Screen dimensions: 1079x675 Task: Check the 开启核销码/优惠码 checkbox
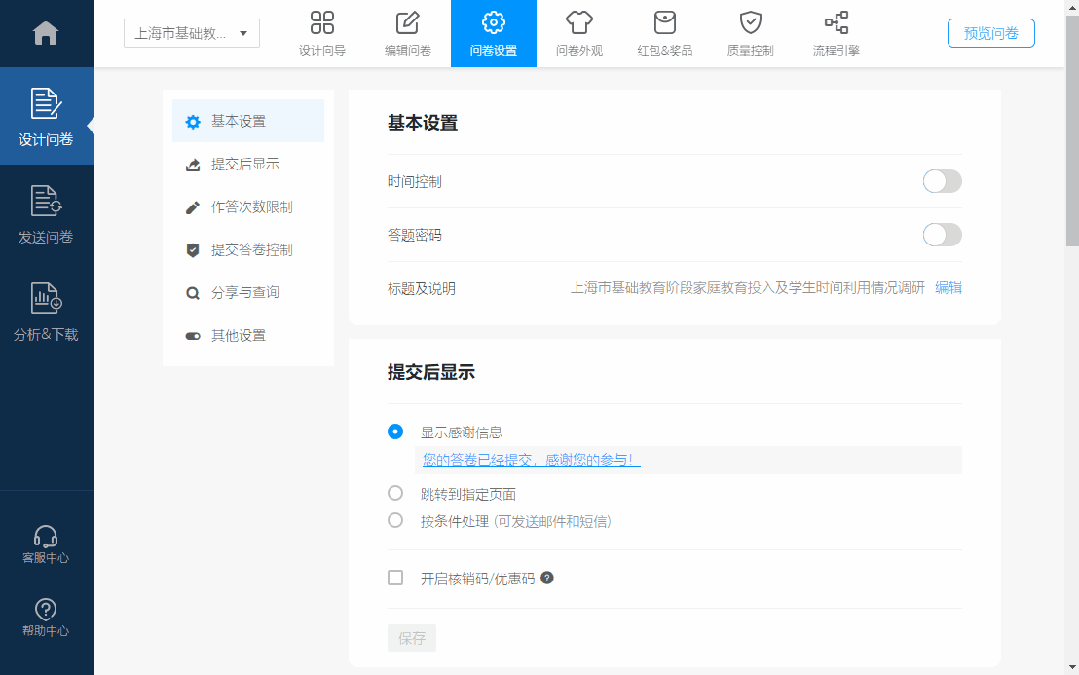pyautogui.click(x=395, y=578)
